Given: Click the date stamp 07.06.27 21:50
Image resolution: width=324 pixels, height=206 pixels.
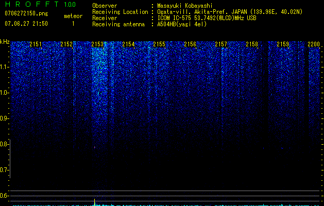Looking at the screenshot, I should [x=26, y=23].
